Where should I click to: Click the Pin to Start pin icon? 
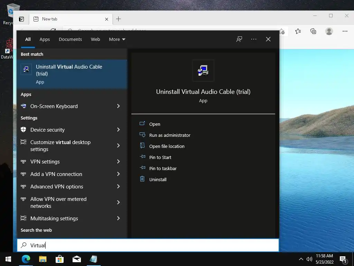pos(142,157)
